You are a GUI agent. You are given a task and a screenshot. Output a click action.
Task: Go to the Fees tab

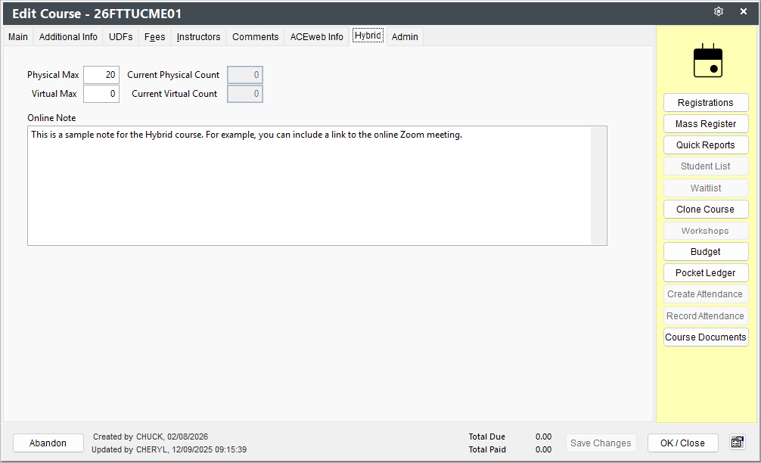tap(154, 37)
